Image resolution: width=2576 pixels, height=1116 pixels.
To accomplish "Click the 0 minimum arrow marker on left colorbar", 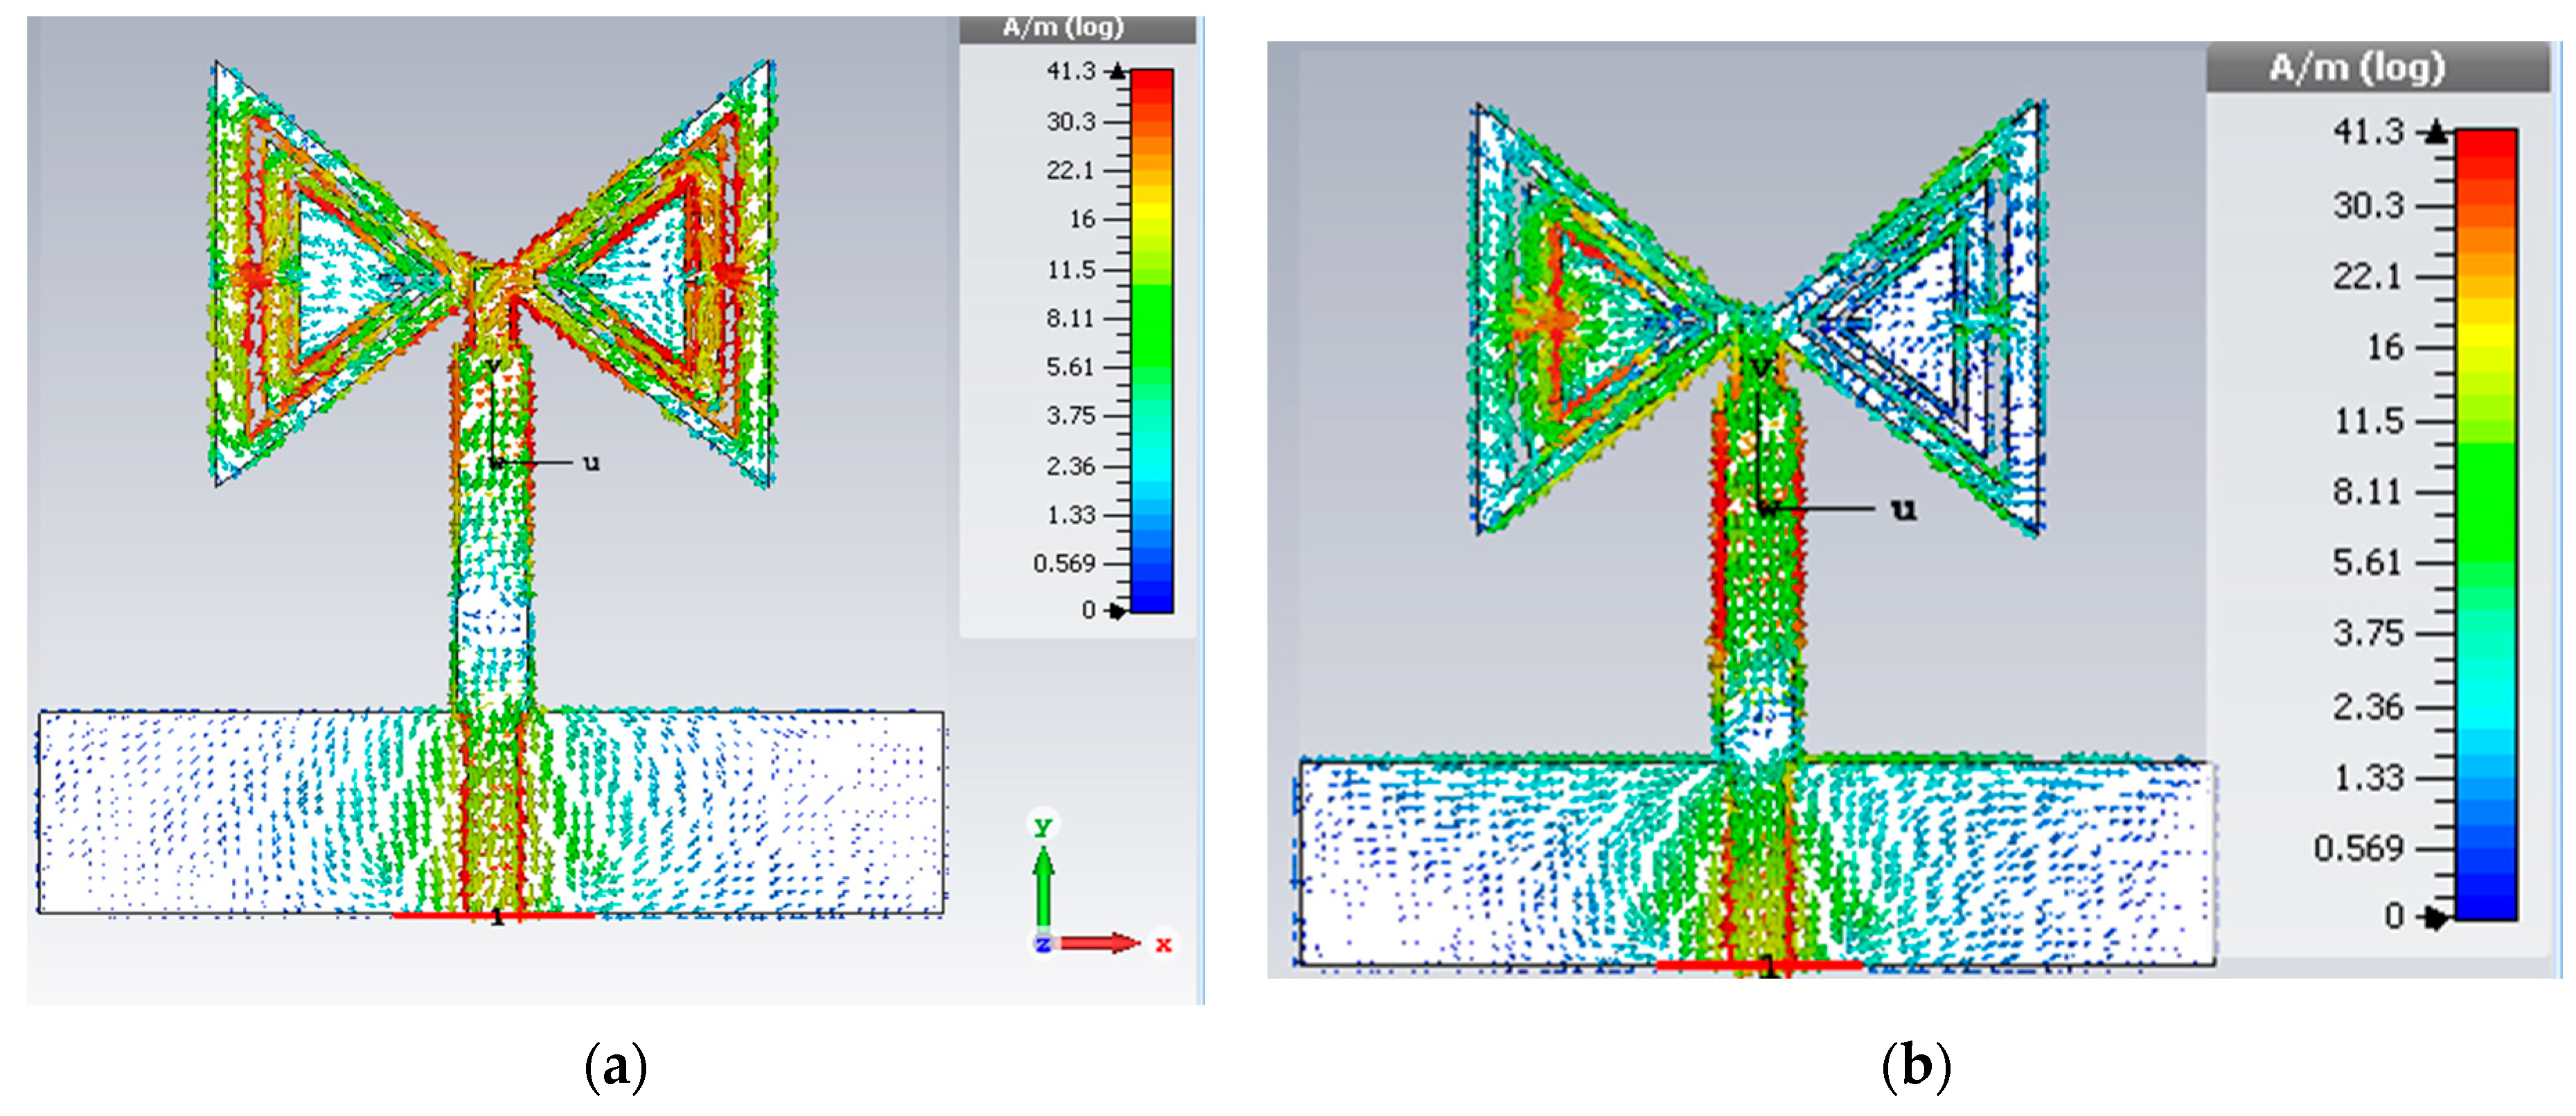I will (x=1117, y=611).
